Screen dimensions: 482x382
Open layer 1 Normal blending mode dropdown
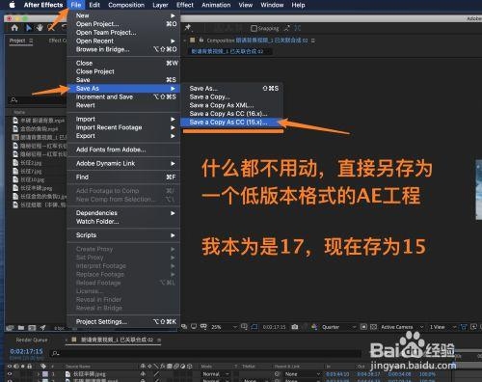click(x=216, y=374)
